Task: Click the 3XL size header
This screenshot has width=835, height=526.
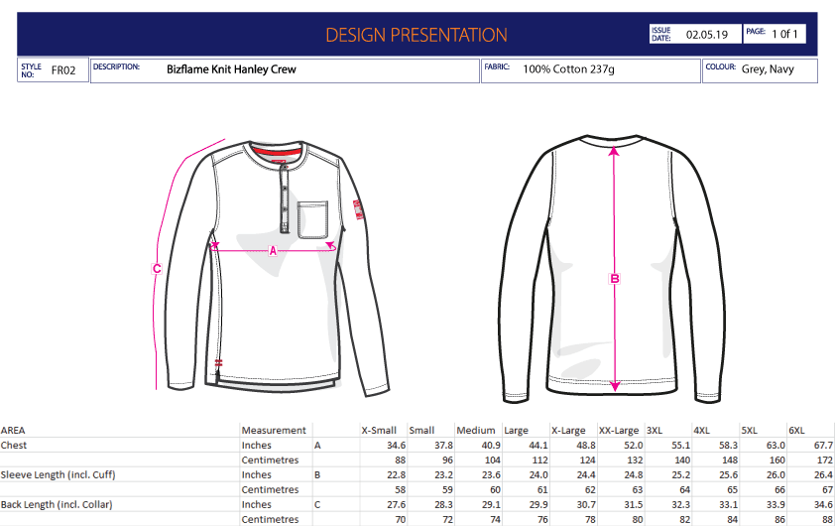Action: coord(655,430)
